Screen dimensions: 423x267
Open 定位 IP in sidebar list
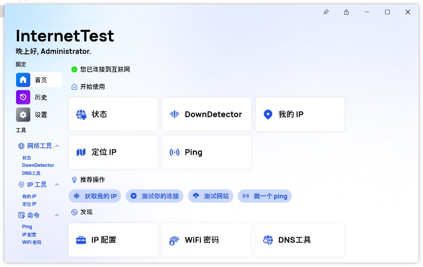[x=29, y=204]
